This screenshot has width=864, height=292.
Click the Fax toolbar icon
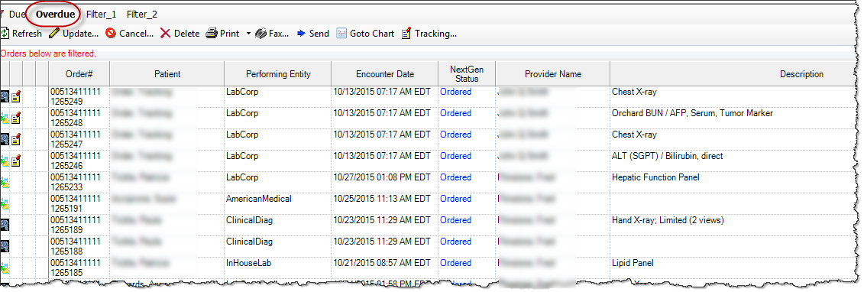[x=260, y=34]
